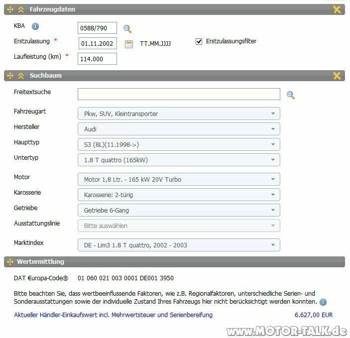Close the Fahrzeugdaten panel with X icon

tap(337, 9)
